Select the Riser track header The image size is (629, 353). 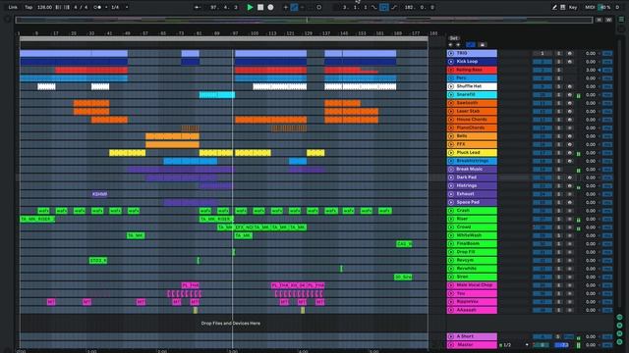click(x=472, y=219)
